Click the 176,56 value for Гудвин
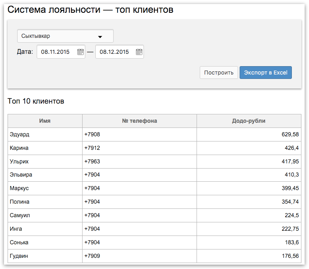The image size is (309, 269). pos(290,256)
